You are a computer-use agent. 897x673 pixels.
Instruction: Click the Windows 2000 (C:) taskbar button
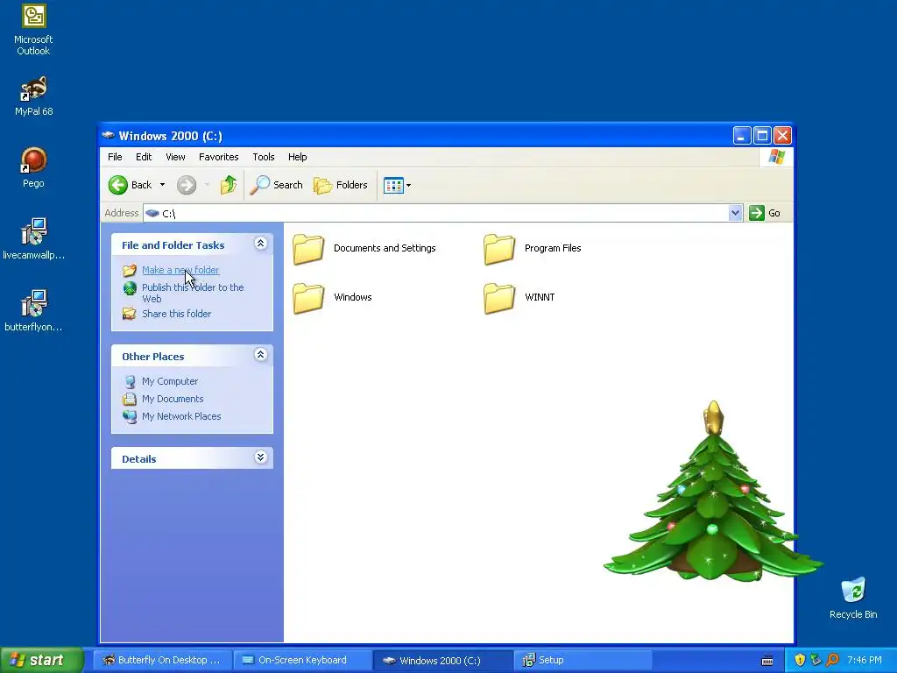443,660
